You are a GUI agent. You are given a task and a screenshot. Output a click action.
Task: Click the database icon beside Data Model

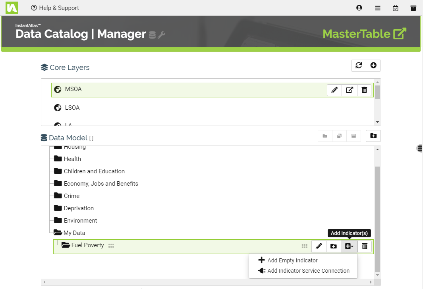(44, 138)
